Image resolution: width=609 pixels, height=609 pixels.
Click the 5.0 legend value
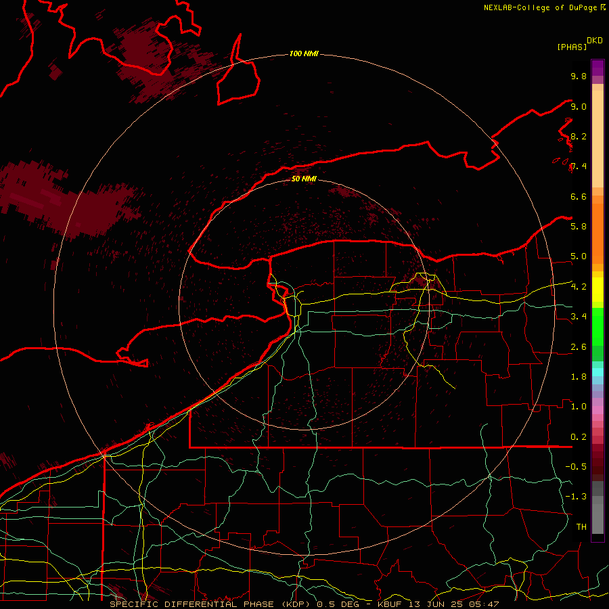(x=579, y=256)
